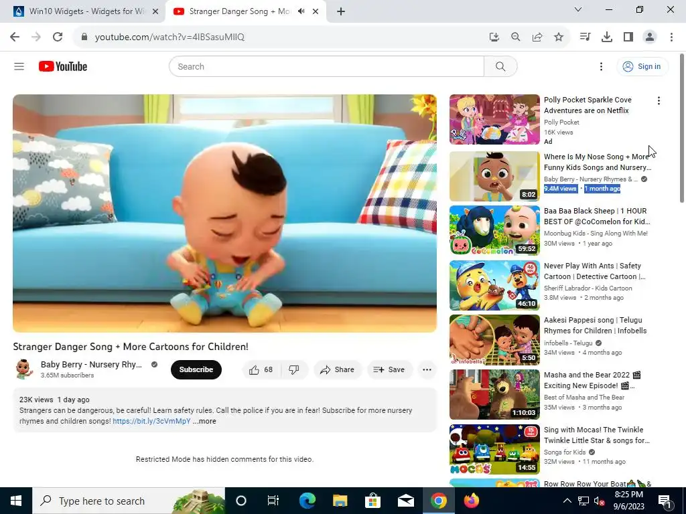Play Masha and the Bear thumbnail

[x=494, y=395]
